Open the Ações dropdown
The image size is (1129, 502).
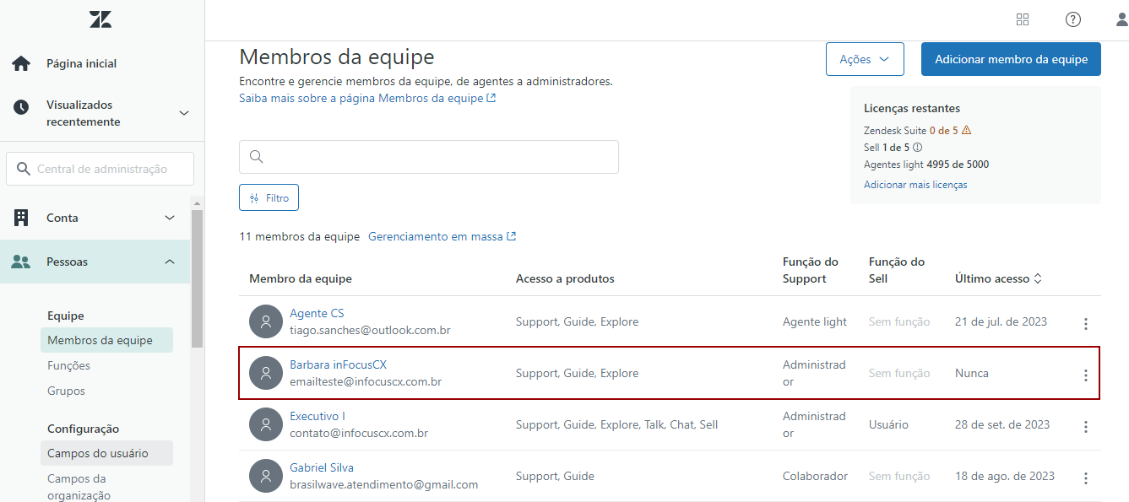coord(865,59)
